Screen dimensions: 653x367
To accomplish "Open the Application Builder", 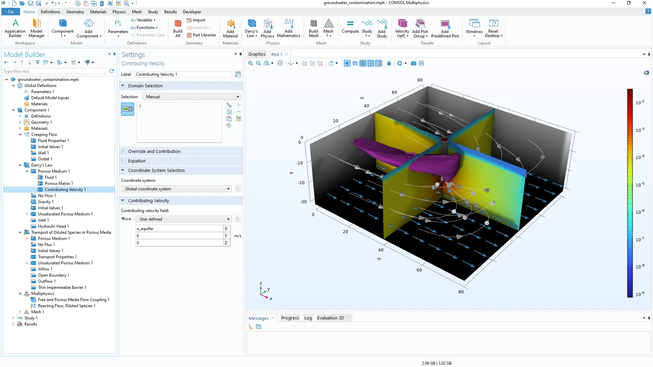I will pyautogui.click(x=15, y=28).
